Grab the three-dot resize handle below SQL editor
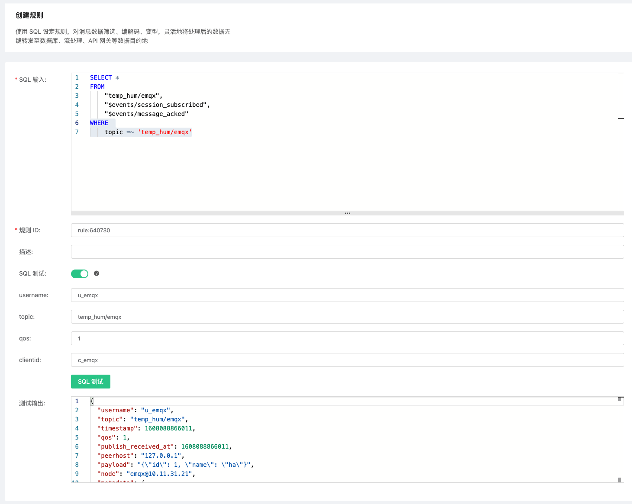 tap(347, 213)
